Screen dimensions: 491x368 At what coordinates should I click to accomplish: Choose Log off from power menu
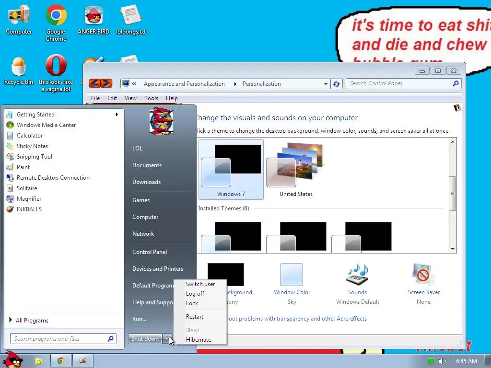(x=195, y=294)
